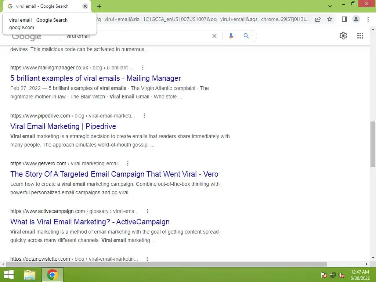This screenshot has width=376, height=282.
Task: Open options for pipedrive.com result
Action: pyautogui.click(x=144, y=116)
